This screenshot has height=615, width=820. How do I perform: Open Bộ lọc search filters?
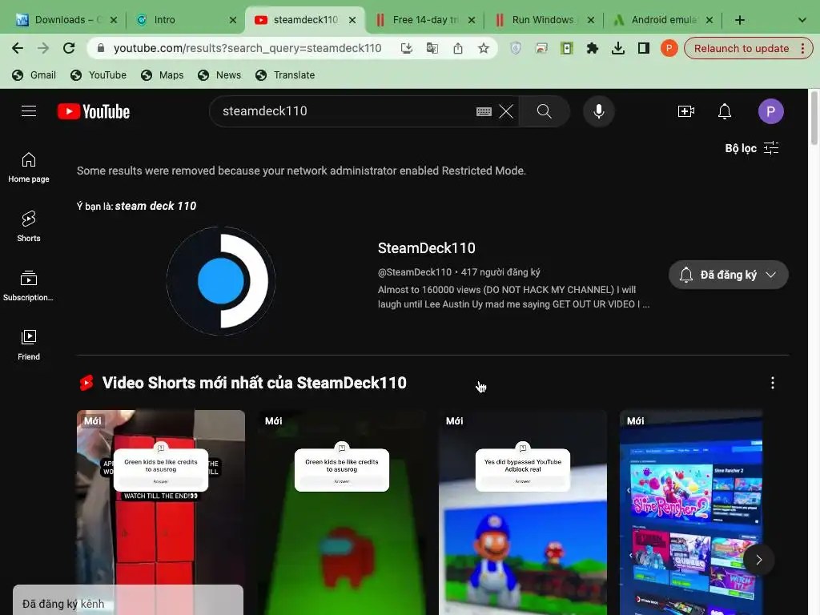coord(751,148)
